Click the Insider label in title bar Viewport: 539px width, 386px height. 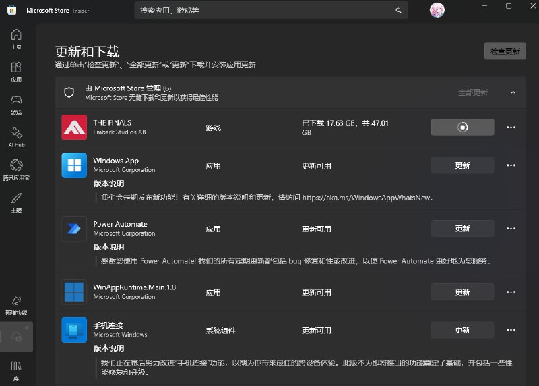[81, 11]
